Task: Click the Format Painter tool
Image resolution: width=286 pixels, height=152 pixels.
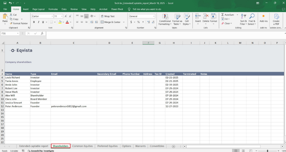Action: [x=19, y=23]
